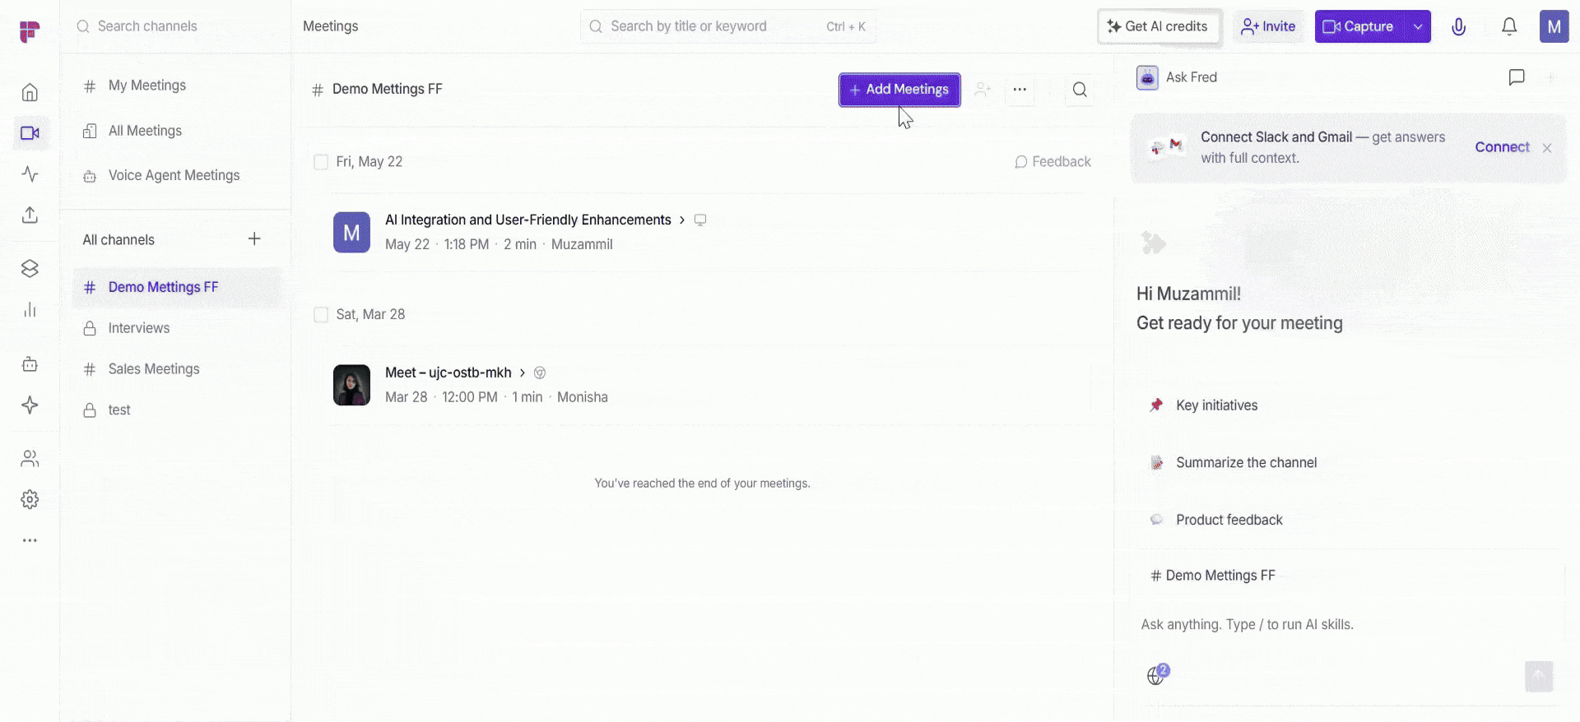The height and width of the screenshot is (722, 1580).
Task: Open the Upload icon in left rail
Action: pos(30,215)
